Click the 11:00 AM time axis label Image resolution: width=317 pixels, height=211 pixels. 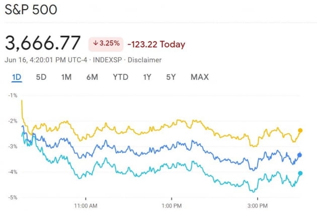85,205
